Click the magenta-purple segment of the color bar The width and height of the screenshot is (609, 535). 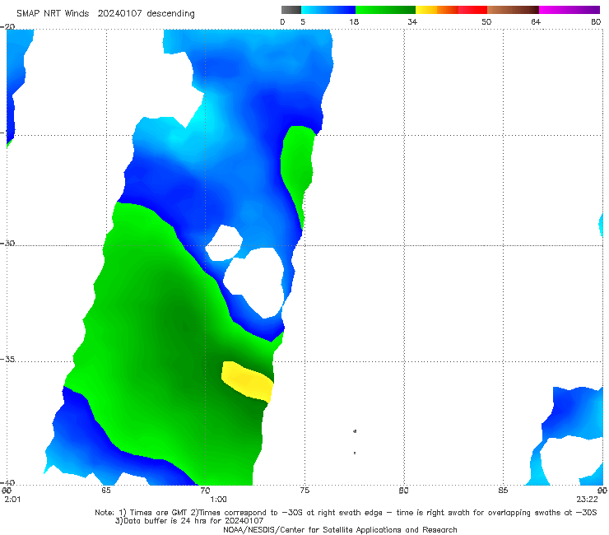coord(569,10)
